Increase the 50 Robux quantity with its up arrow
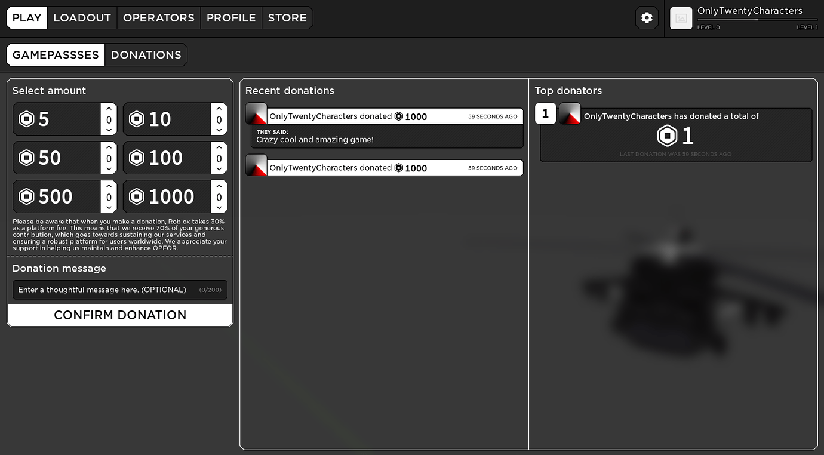This screenshot has width=824, height=455. tap(109, 147)
